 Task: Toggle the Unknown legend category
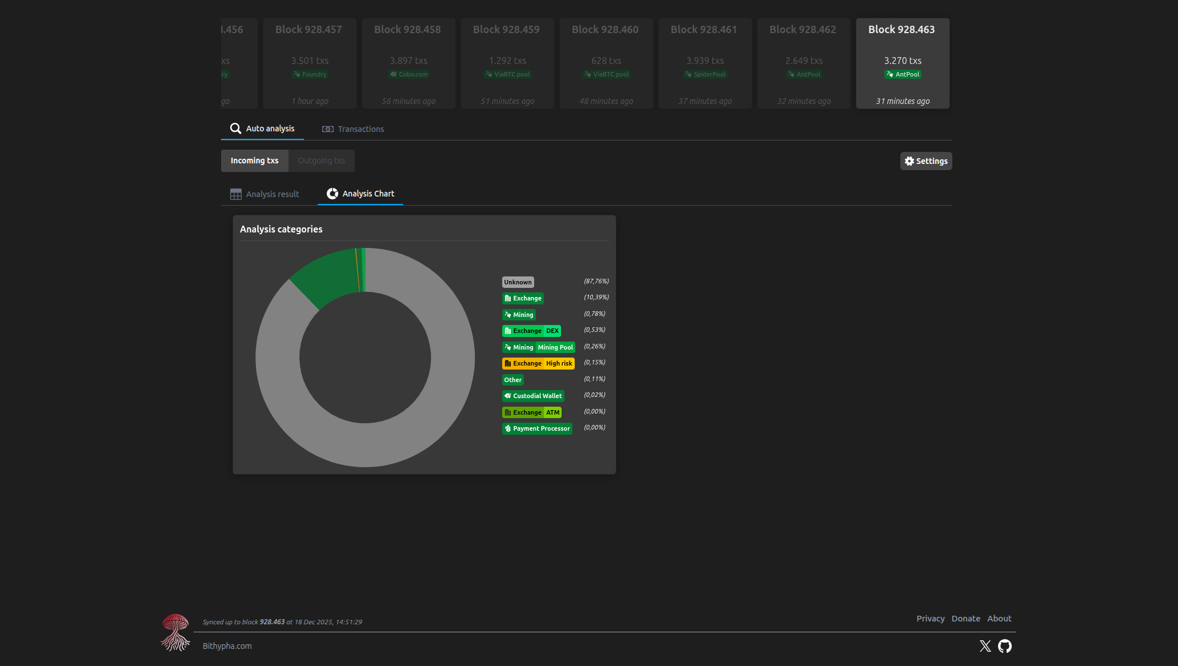(518, 282)
